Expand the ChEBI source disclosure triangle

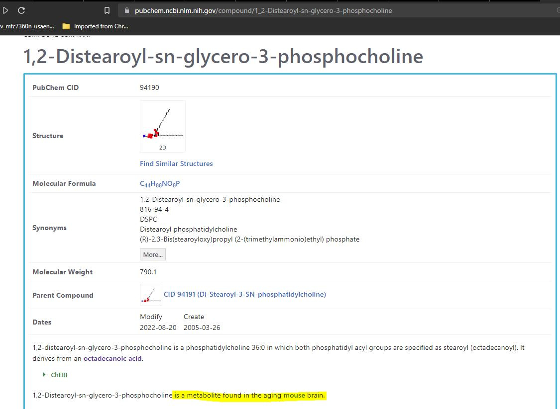click(44, 374)
